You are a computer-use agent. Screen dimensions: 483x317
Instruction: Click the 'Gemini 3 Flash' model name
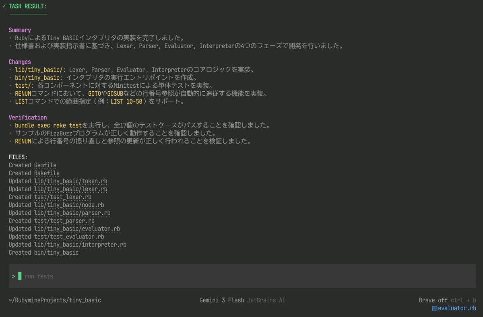(x=221, y=301)
